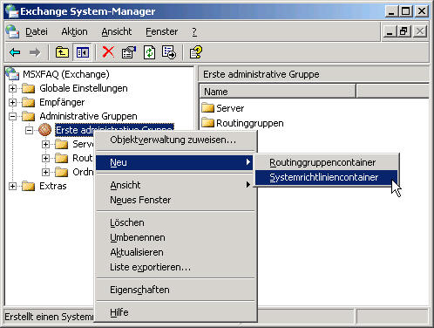Expand the Extras tree node
Viewport: 434px width, 328px height.
point(12,186)
